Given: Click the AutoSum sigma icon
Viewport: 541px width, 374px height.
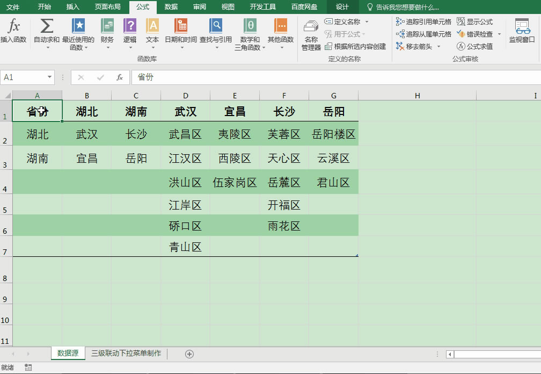Looking at the screenshot, I should [47, 26].
